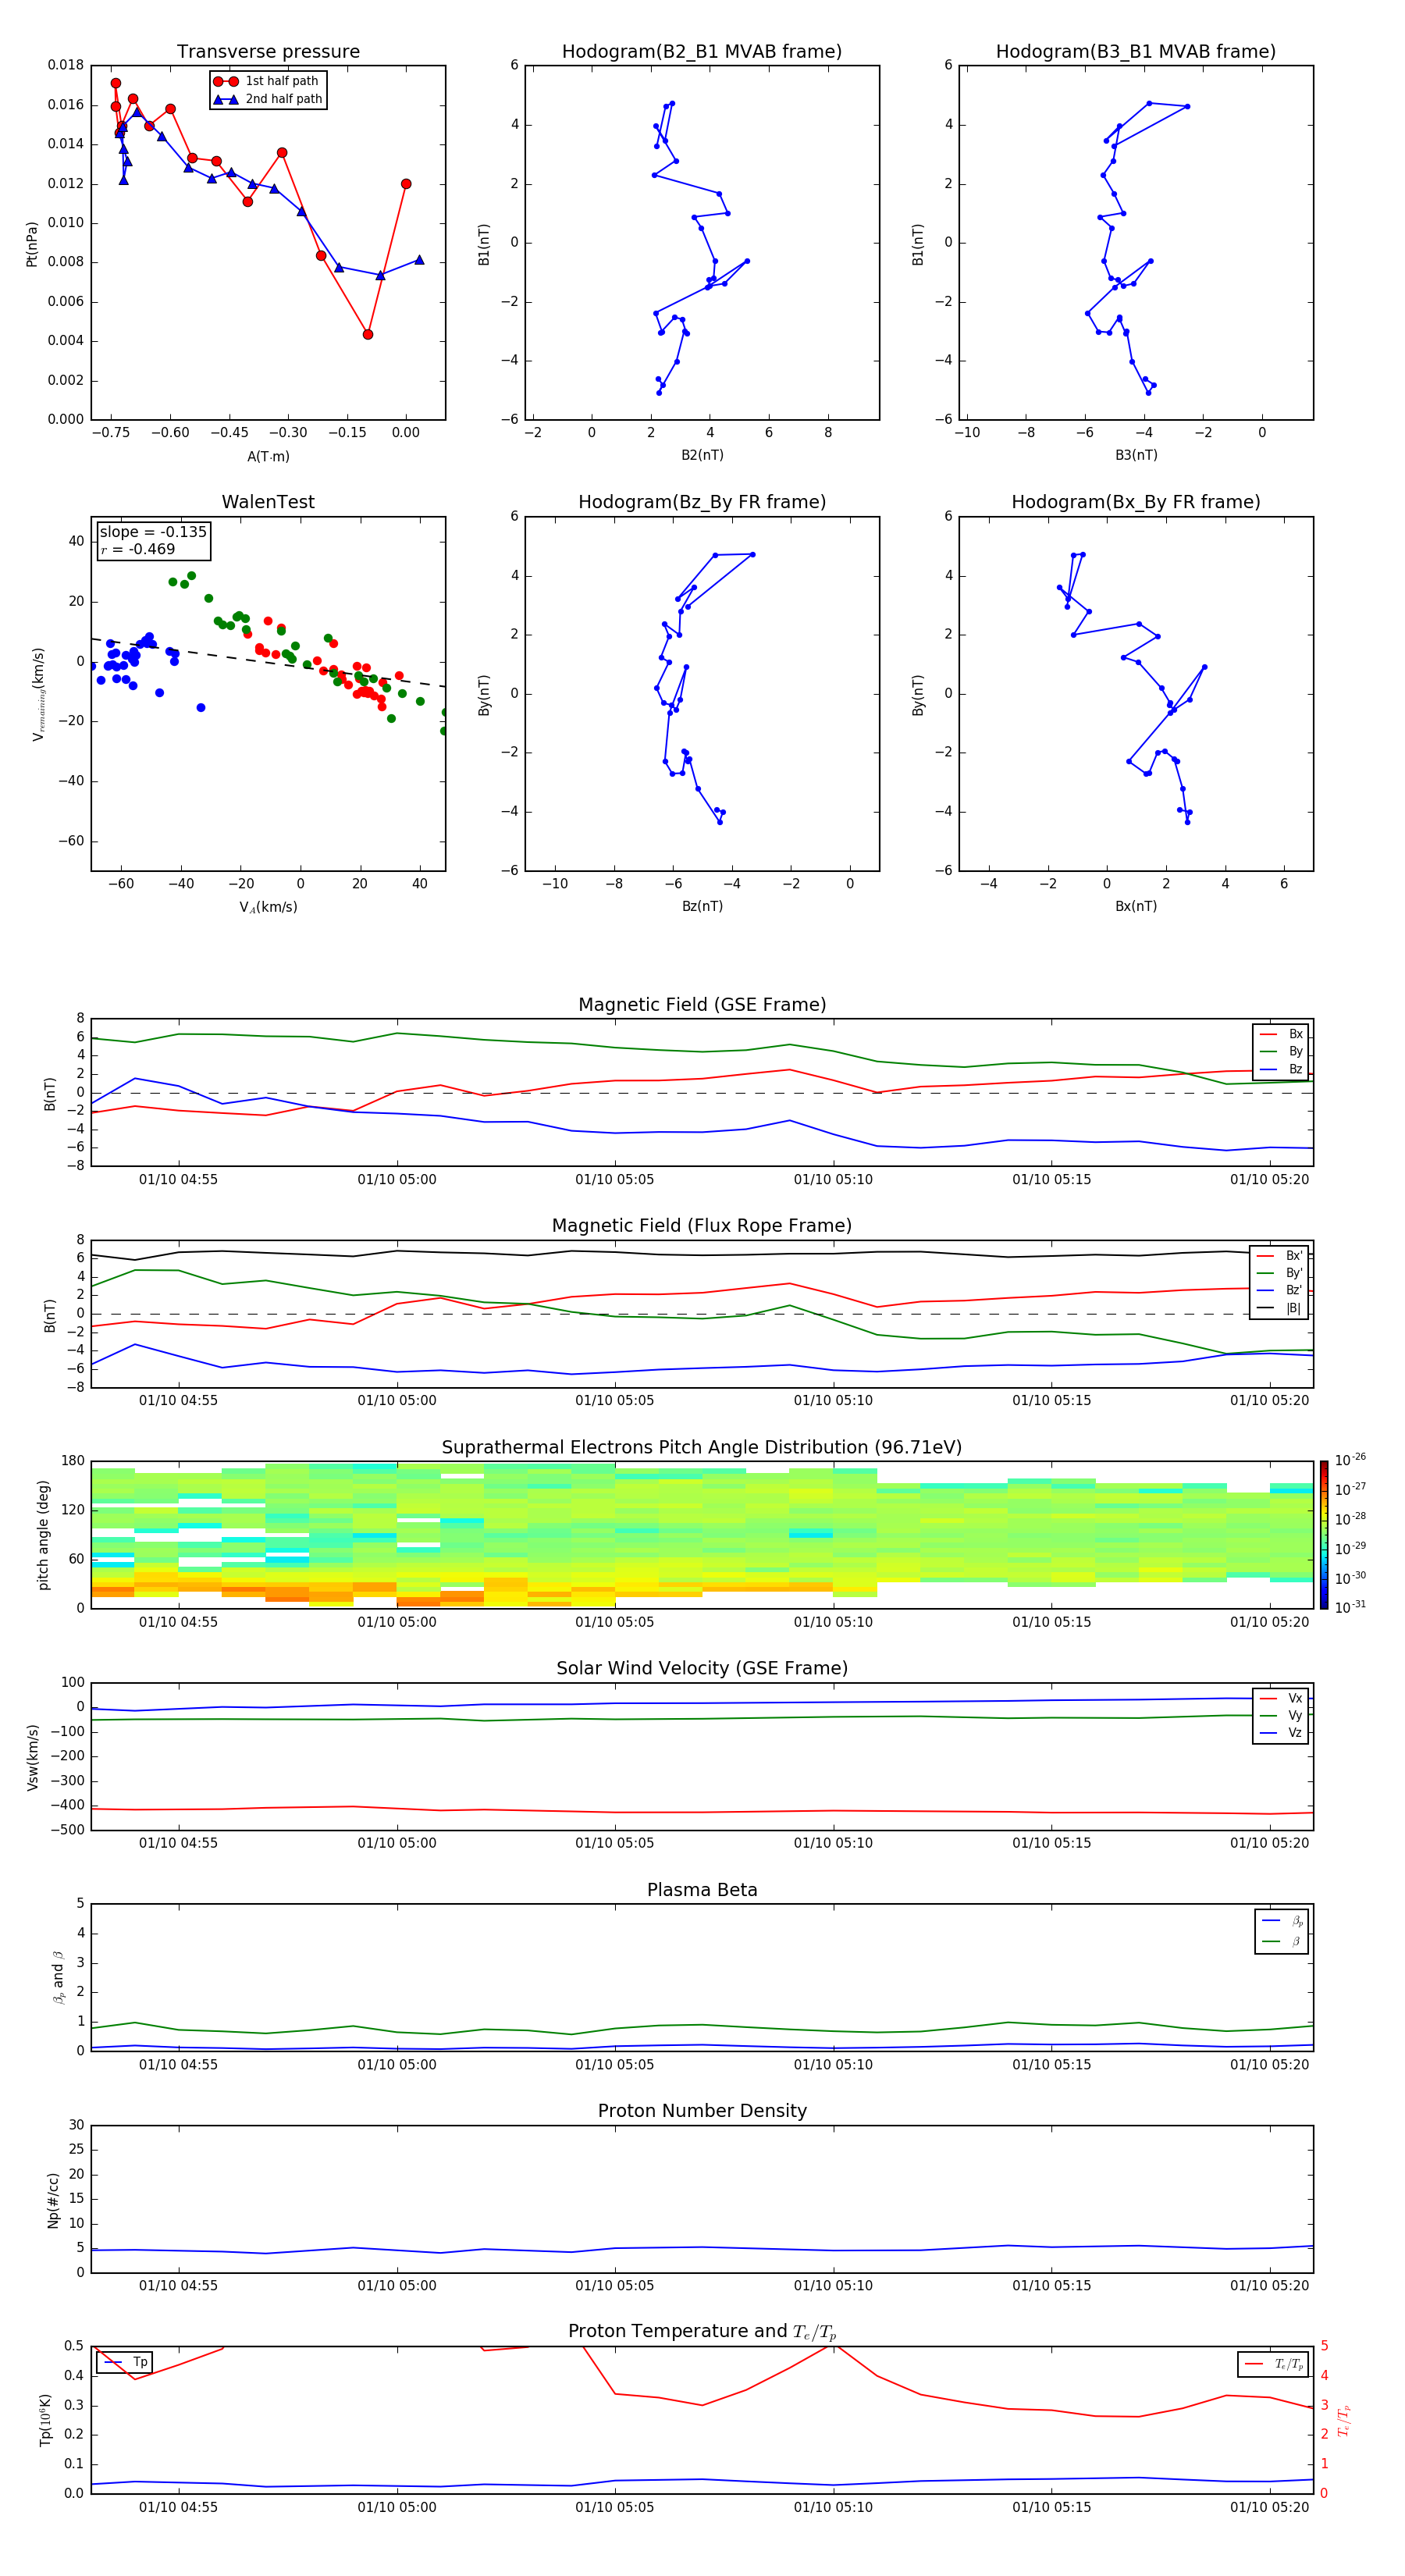This screenshot has width=1405, height=2576.
Task: Click the "r = -0.469" annotation
Action: (138, 549)
